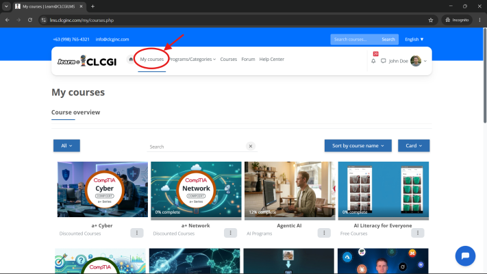This screenshot has width=487, height=274.
Task: Open the a+ Cyber course title
Action: click(102, 225)
